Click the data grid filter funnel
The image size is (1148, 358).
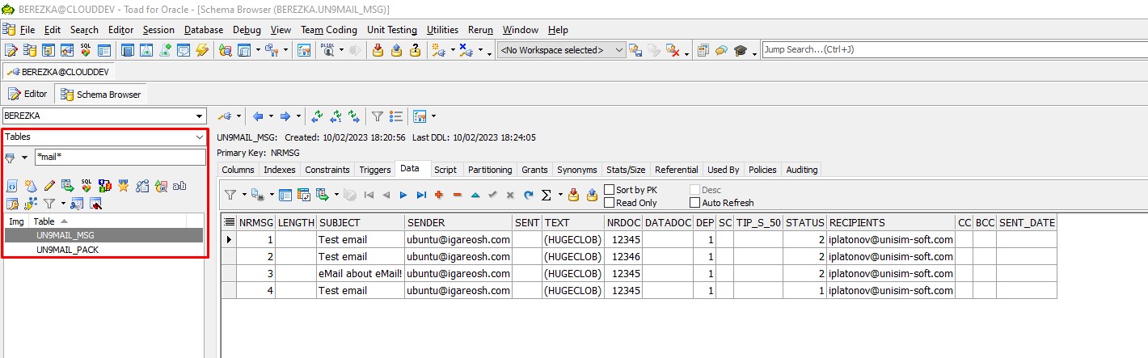coord(230,195)
